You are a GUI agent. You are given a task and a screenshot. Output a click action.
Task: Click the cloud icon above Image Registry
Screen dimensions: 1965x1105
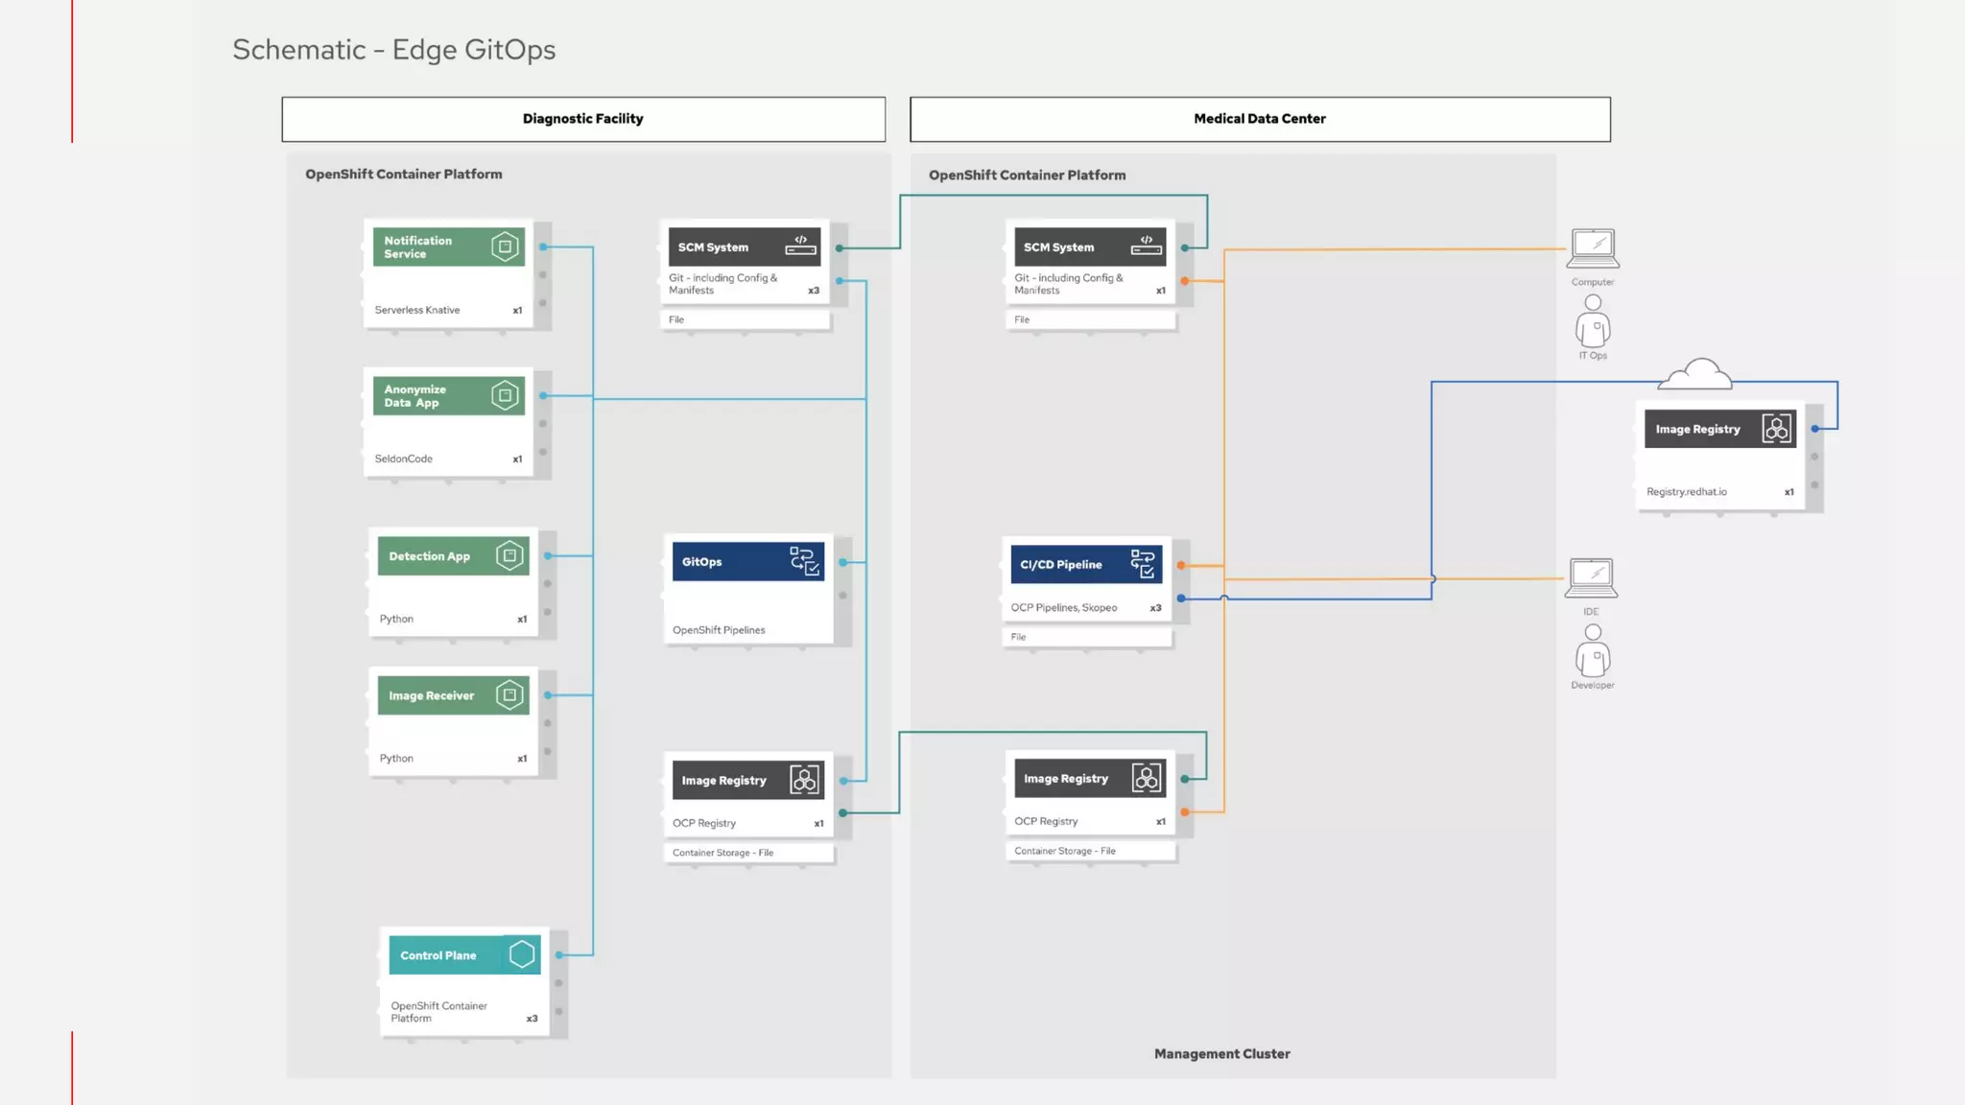click(1696, 374)
